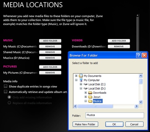Remove the Shared Music folder location
The height and width of the screenshot is (132, 150).
point(50,52)
